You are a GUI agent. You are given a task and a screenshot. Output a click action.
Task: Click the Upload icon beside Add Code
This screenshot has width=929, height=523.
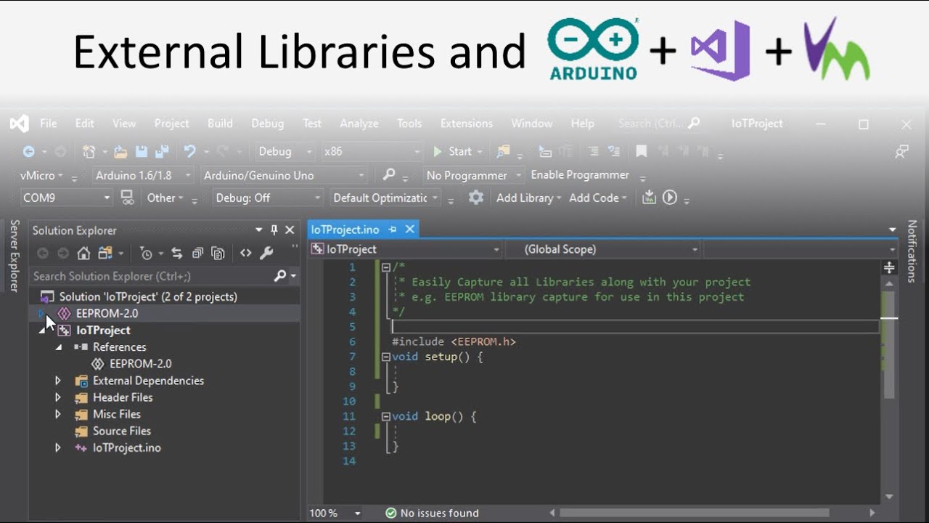(650, 197)
